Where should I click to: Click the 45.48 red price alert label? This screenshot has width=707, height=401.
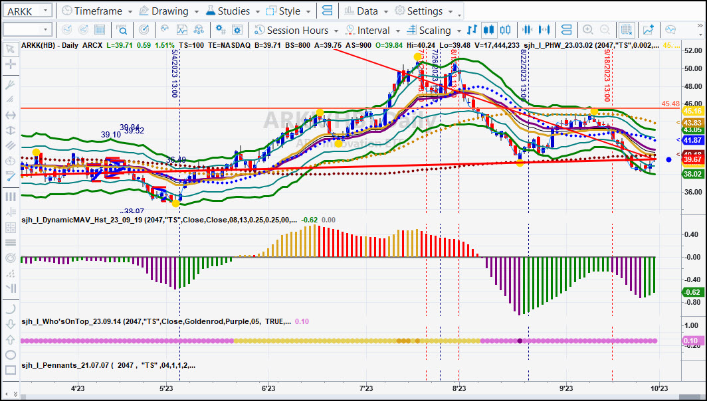(670, 104)
